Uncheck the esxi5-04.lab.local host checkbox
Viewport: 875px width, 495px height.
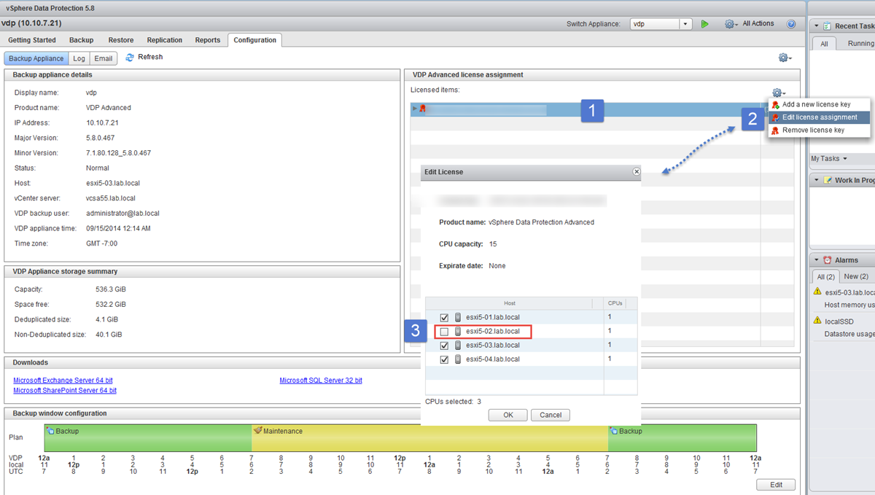pyautogui.click(x=445, y=359)
